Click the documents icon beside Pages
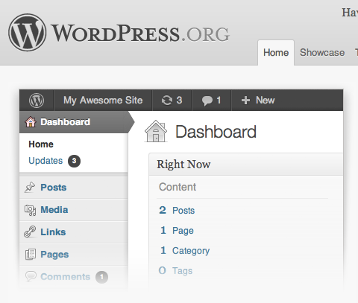 31,255
